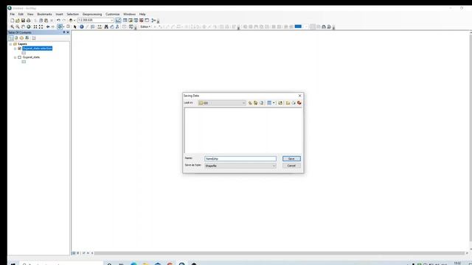
Task: Click List By Selection icon
Action: (x=27, y=38)
